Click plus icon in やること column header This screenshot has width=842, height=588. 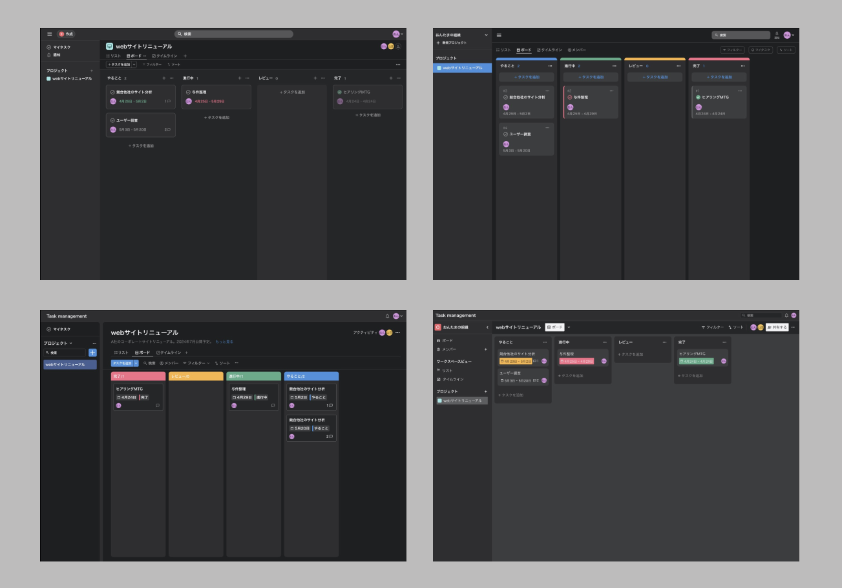[x=163, y=78]
